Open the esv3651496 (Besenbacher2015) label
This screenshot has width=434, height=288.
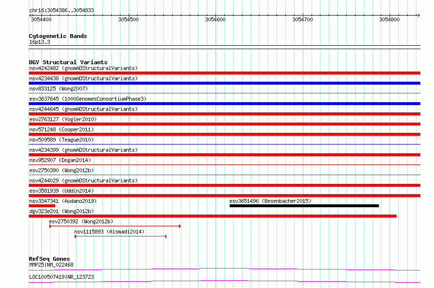tap(270, 201)
